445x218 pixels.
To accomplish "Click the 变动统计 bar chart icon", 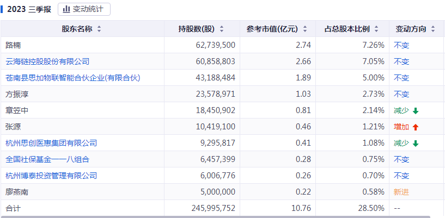I will pos(66,9).
